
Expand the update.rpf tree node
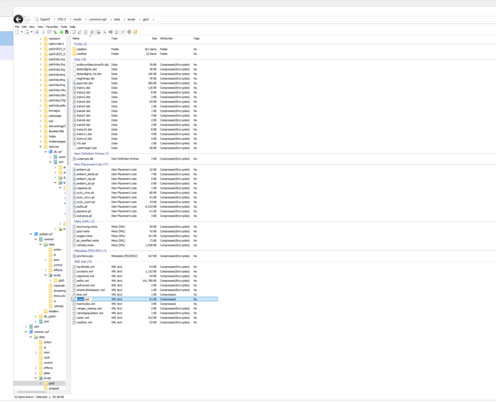pos(31,233)
